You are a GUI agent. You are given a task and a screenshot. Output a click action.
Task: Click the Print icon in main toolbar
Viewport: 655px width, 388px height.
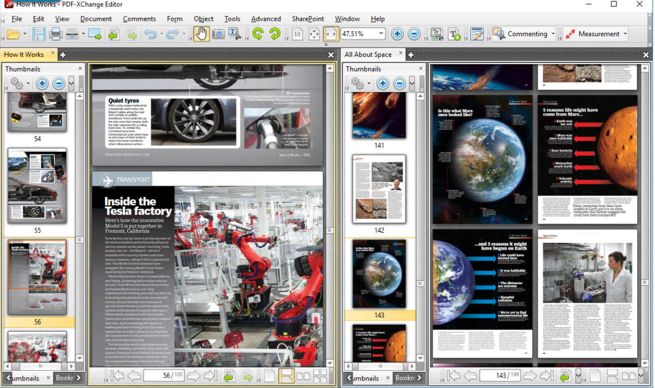pyautogui.click(x=55, y=34)
